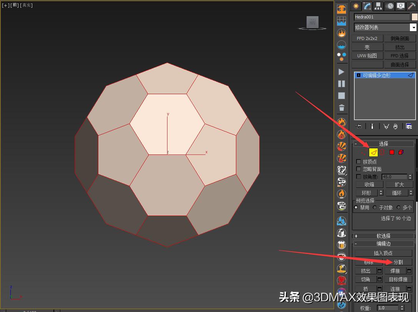Screen dimensions: 418x312
Task: Enable the 按顶点 checkbox
Action: 359,161
